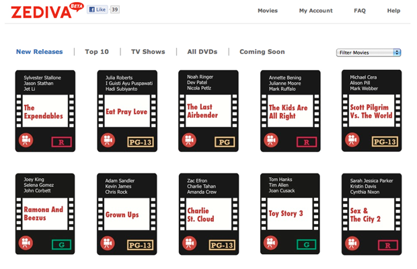Screen dimensions: 417x269
Task: Open the Ramona And Beezus title frame
Action: point(45,214)
